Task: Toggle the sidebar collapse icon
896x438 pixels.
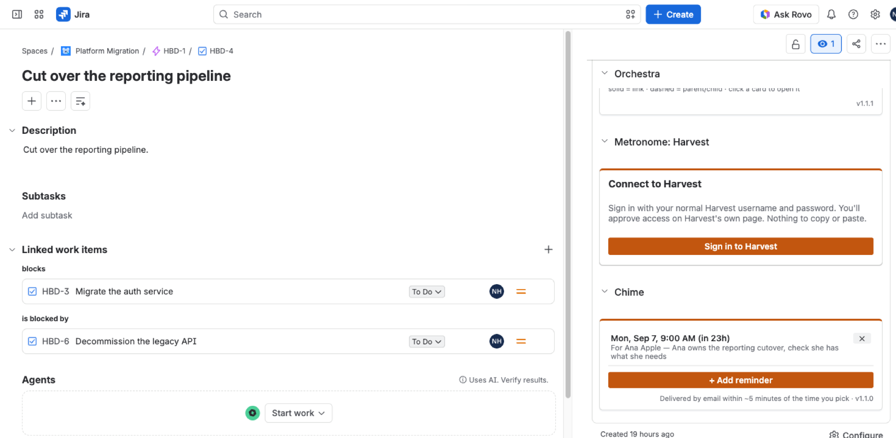Action: [x=17, y=15]
